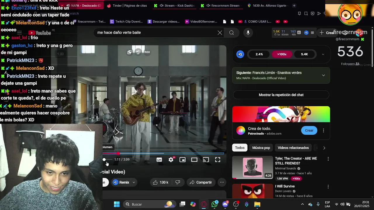Adjust the volume slider knob

[104, 160]
